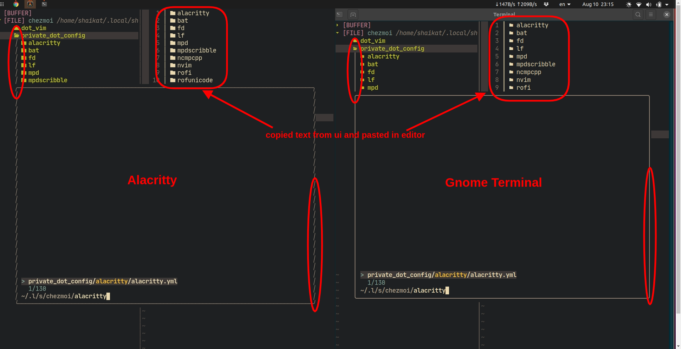Click the brightness icon in the system tray
681x349 pixels.
point(629,4)
